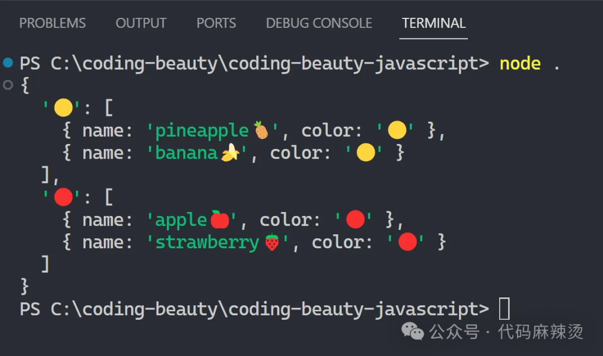The image size is (603, 356).
Task: Select the PORTS tab
Action: (x=216, y=23)
